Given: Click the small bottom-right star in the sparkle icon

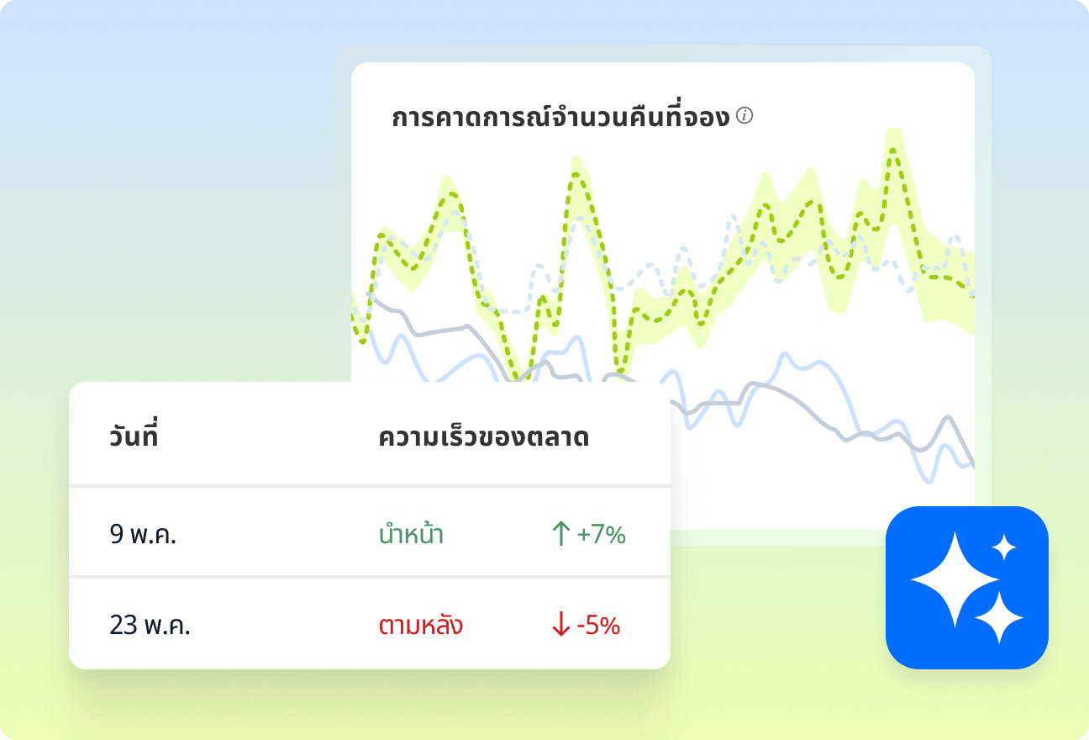Looking at the screenshot, I should coord(1000,618).
